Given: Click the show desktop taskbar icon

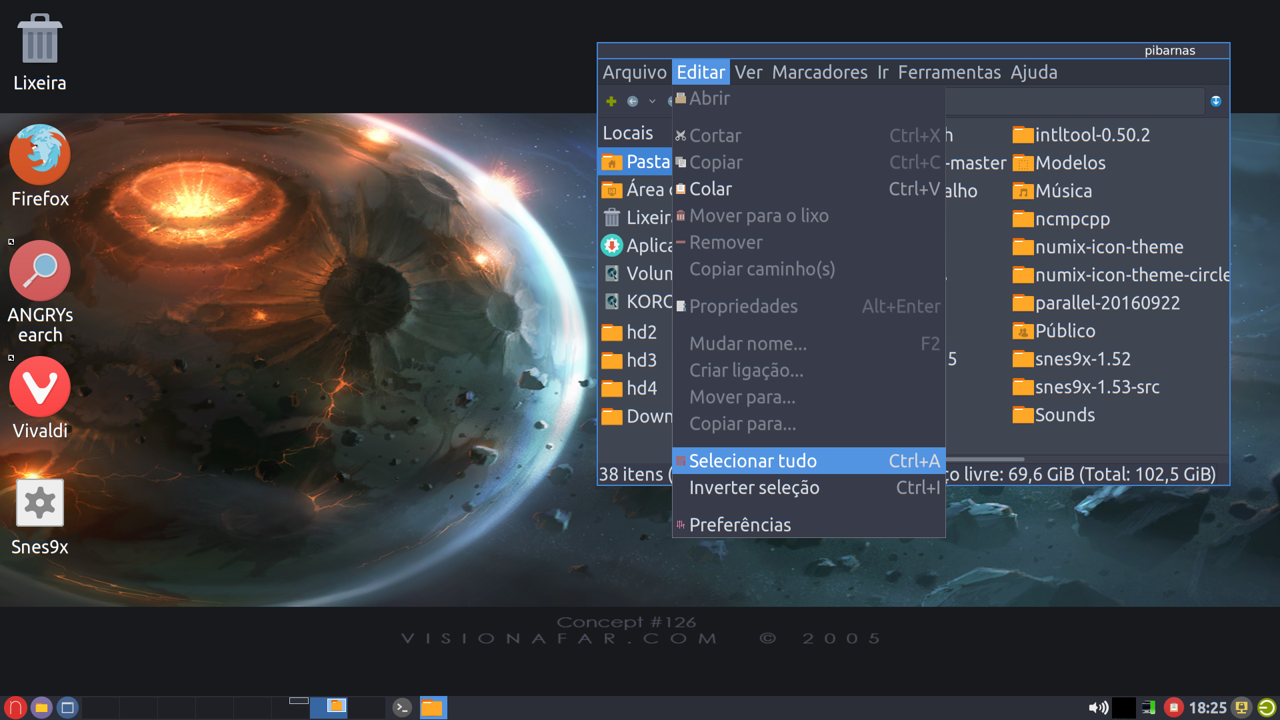Looking at the screenshot, I should pos(67,707).
